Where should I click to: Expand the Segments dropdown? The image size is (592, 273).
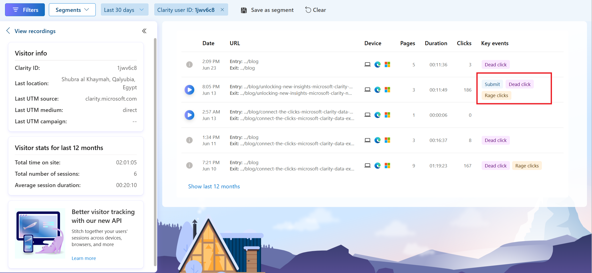coord(72,10)
